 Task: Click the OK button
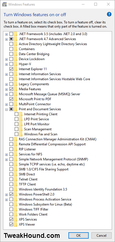click(78, 236)
